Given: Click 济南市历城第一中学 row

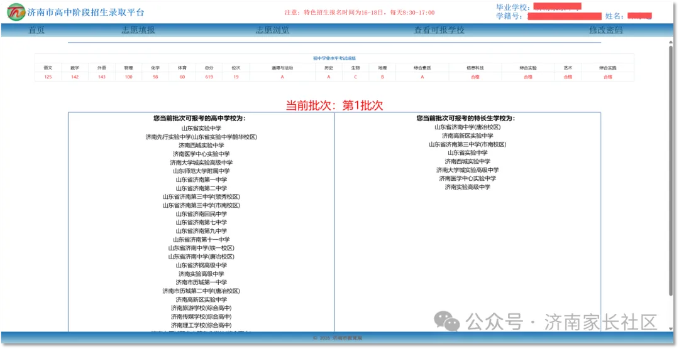Looking at the screenshot, I should point(201,282).
